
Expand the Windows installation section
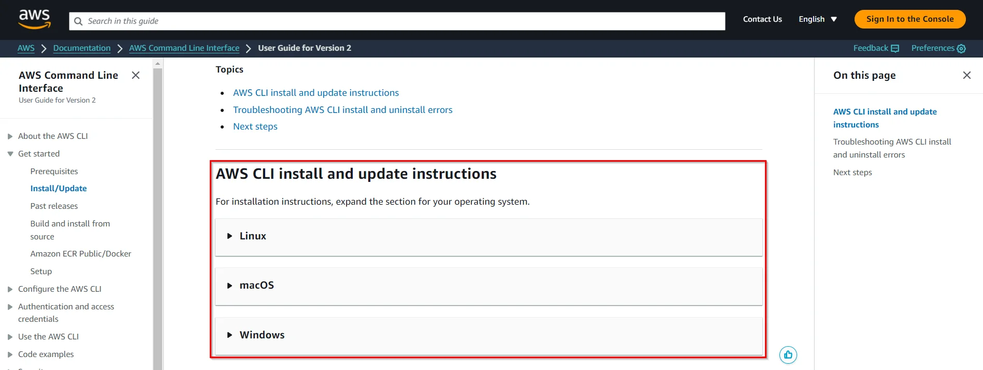tap(489, 335)
